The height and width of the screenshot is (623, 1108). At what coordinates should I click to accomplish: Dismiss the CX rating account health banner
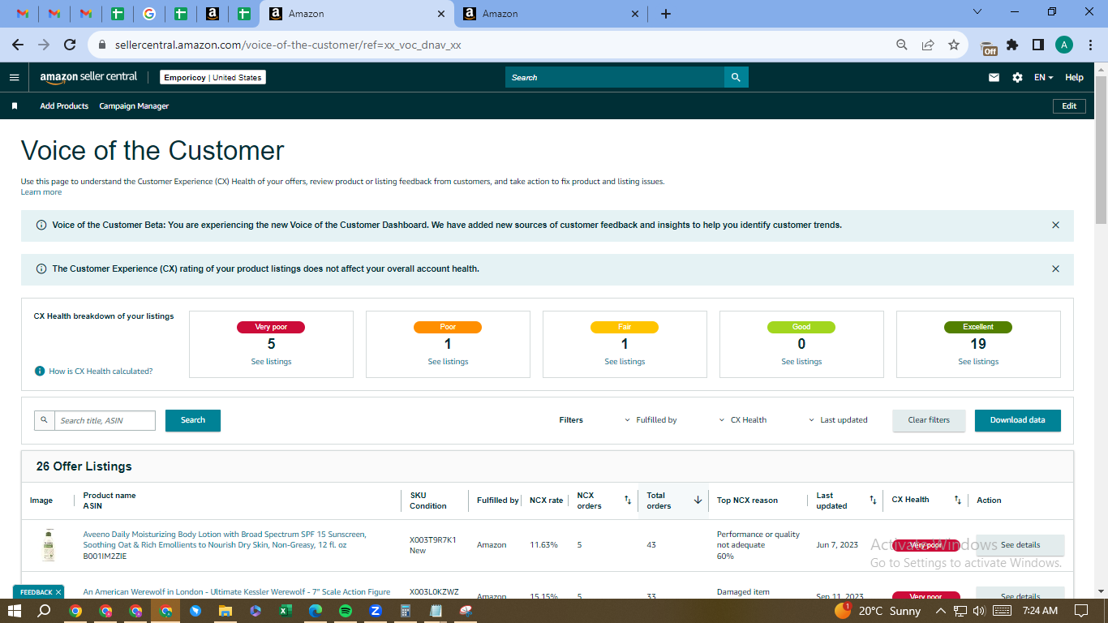1055,269
